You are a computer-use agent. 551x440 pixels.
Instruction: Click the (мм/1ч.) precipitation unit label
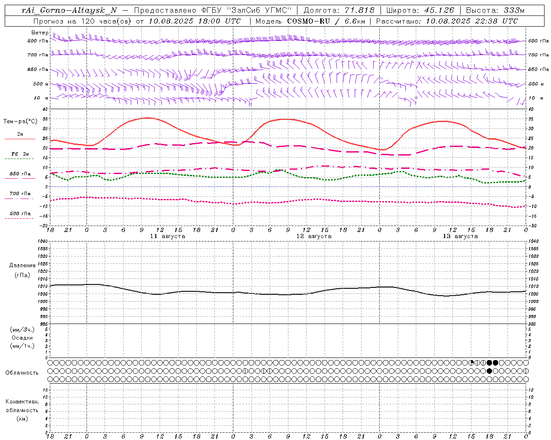(x=22, y=346)
